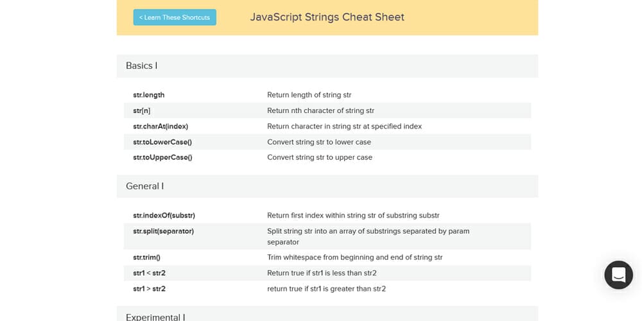Click the Experimental I section header
Screen dimensions: 642x321
327,315
